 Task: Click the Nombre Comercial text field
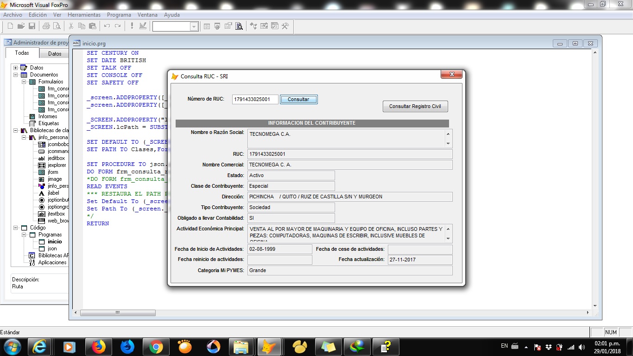tap(350, 165)
